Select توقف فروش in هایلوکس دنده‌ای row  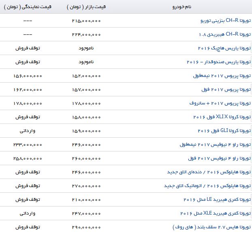[x=28, y=172]
